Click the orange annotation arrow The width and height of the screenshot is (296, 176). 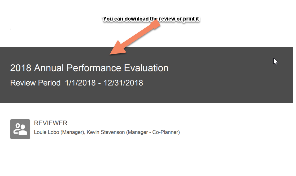tap(135, 37)
